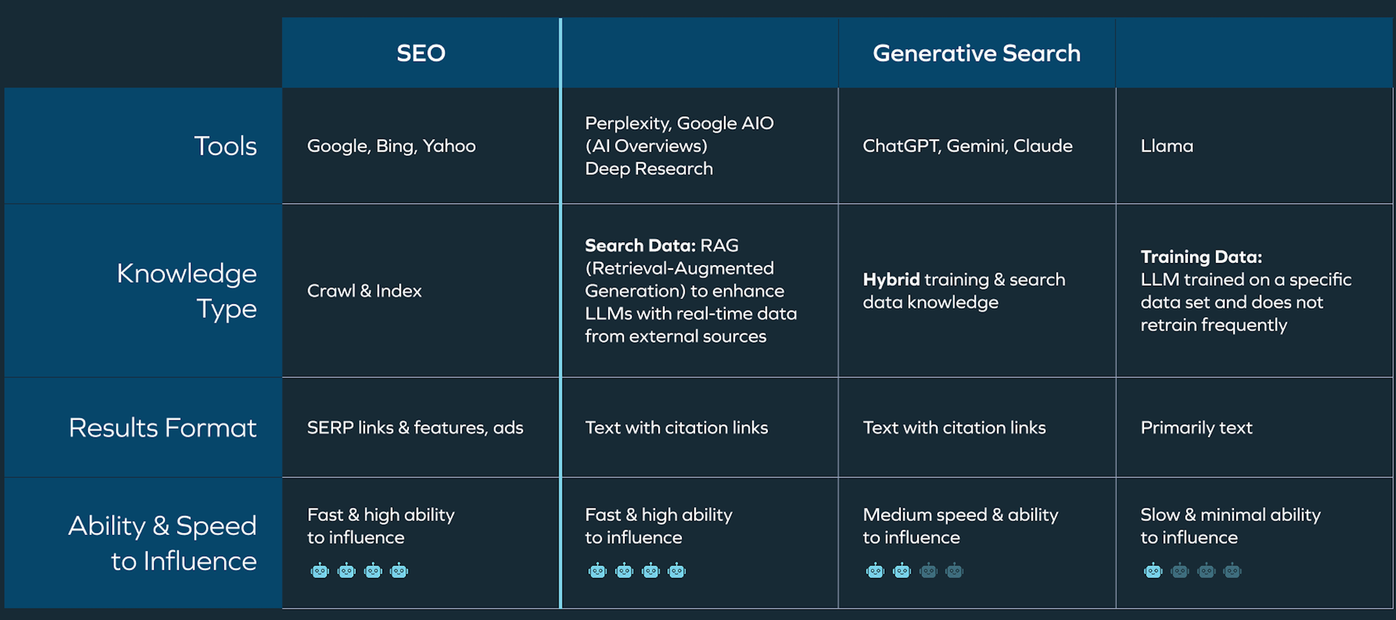Click the "SERP links & features, ads" text
1396x620 pixels.
pos(415,428)
